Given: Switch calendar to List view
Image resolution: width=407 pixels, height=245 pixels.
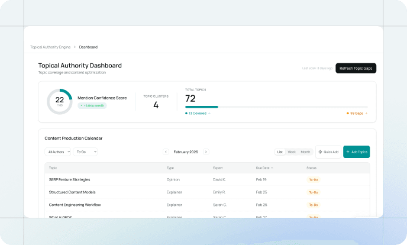Looking at the screenshot, I should pos(280,152).
